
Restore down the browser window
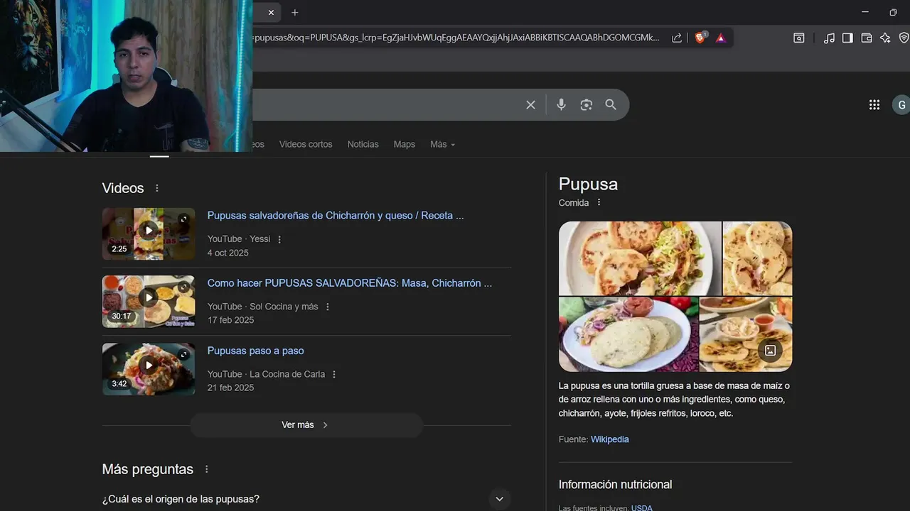pos(893,12)
